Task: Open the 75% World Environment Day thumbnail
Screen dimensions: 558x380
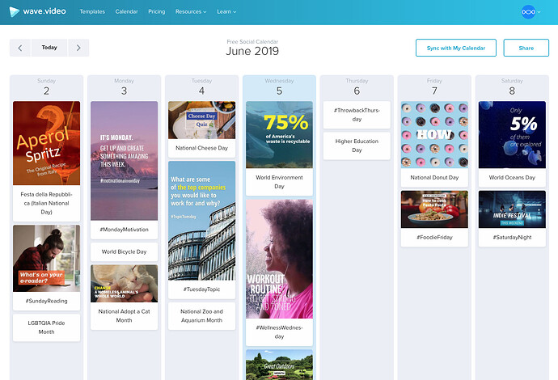Action: (279, 134)
